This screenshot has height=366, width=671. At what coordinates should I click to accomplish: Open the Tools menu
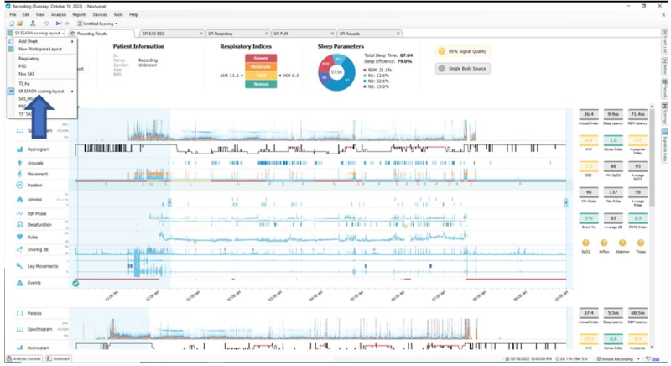coord(118,14)
